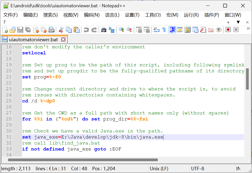Open the Find dialog
Image resolution: width=252 pixels, height=173 pixels.
coord(103,30)
